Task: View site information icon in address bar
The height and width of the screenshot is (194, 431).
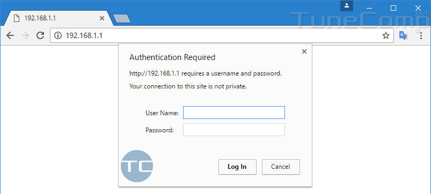Action: [x=58, y=35]
